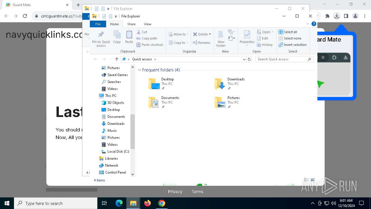Click the History ribbon button
Viewport: 371px width, 209px height.
265,45
